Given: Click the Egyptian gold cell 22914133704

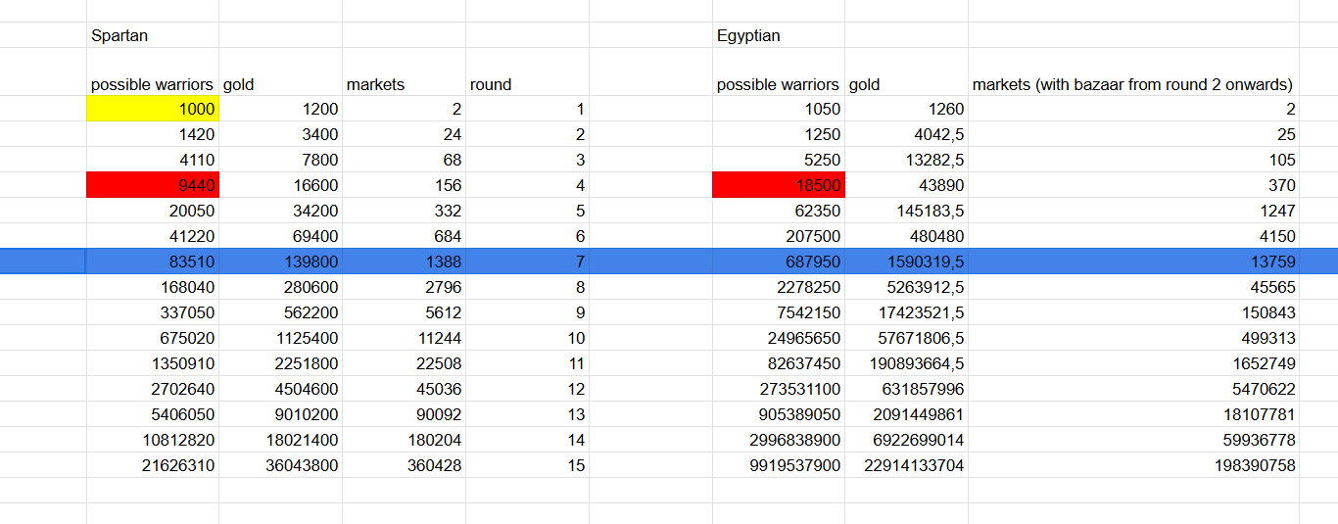Looking at the screenshot, I should 906,465.
